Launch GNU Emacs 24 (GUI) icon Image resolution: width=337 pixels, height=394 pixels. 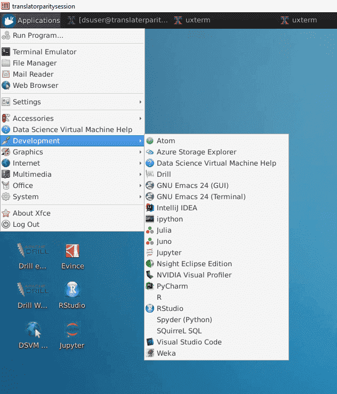(150, 185)
